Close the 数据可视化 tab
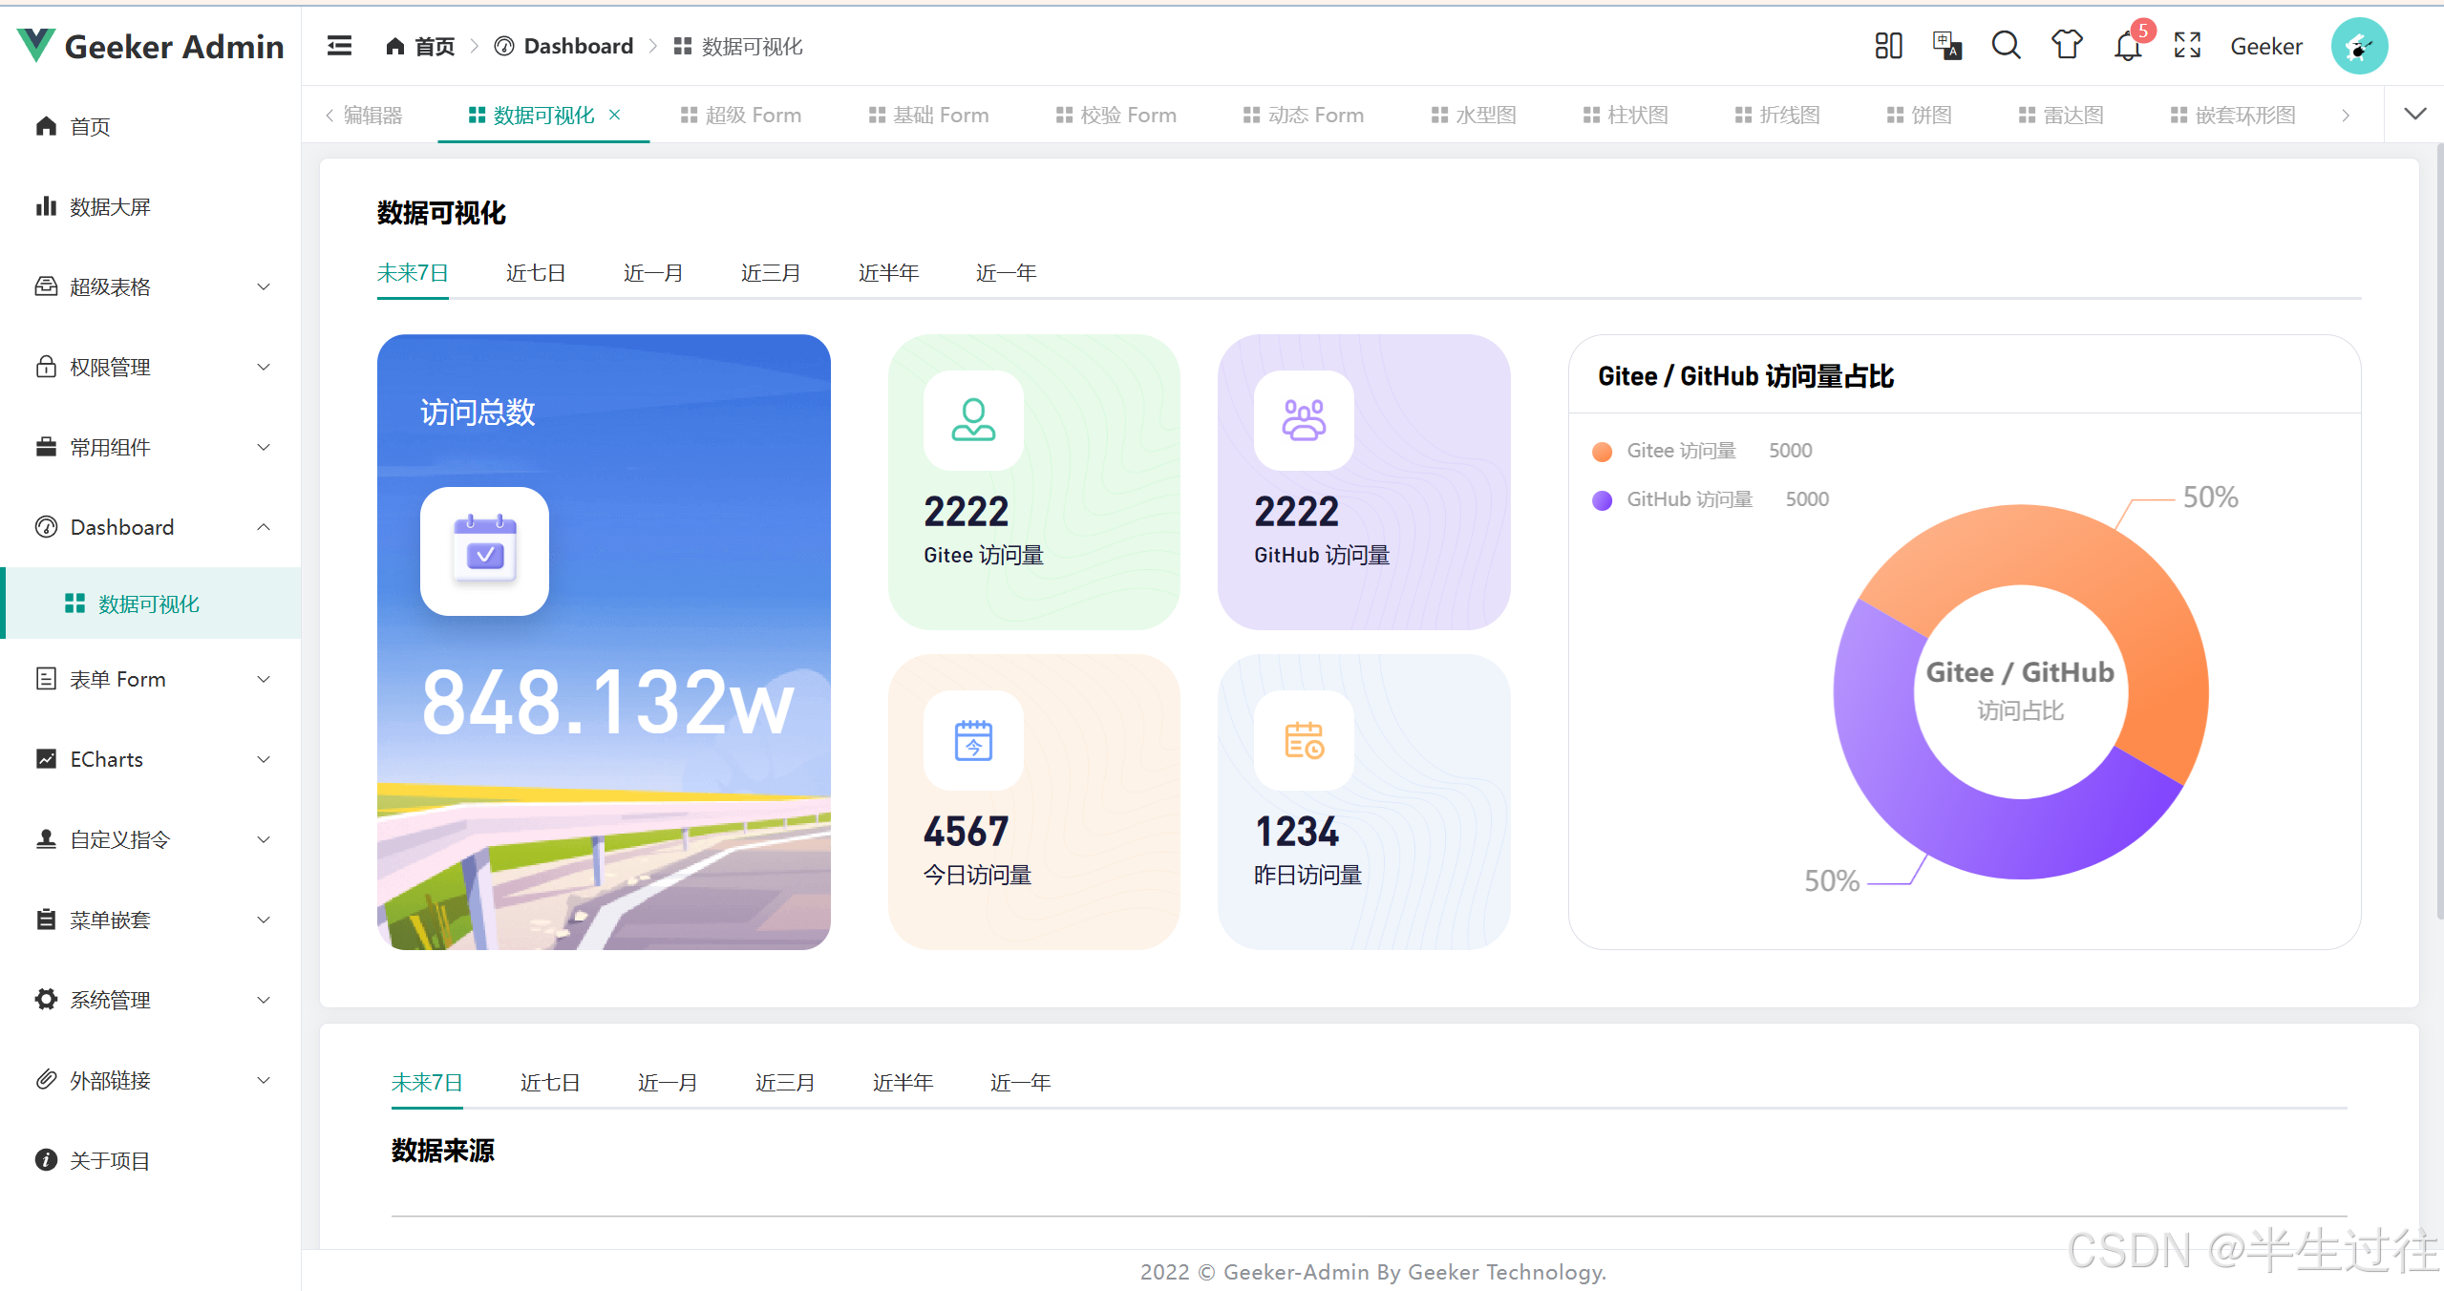Image resolution: width=2444 pixels, height=1291 pixels. [615, 115]
